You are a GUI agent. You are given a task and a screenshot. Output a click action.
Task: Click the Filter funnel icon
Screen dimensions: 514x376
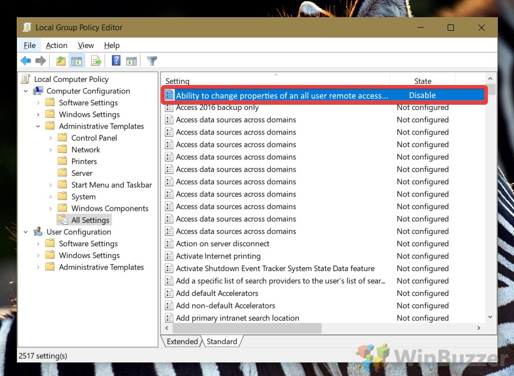point(152,61)
